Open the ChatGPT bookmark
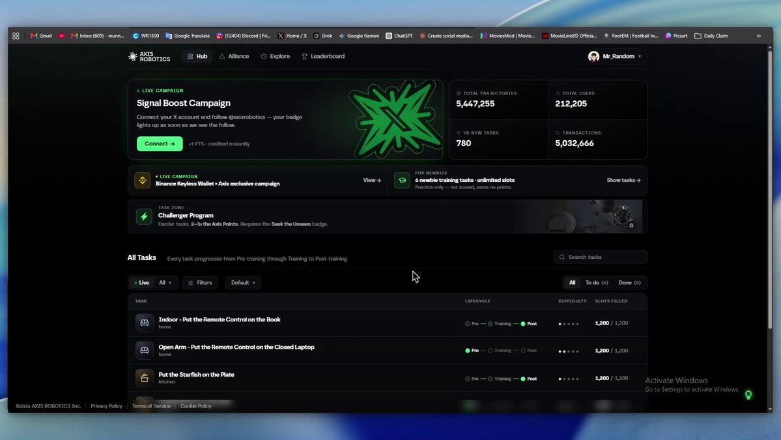The width and height of the screenshot is (781, 440). pyautogui.click(x=399, y=36)
